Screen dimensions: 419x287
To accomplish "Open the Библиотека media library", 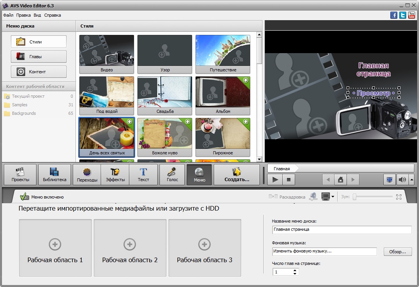I will [55, 175].
